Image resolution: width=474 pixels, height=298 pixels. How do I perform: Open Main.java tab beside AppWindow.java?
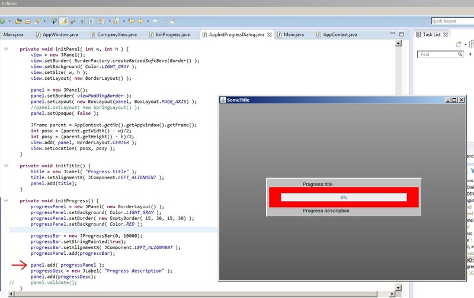(x=12, y=35)
